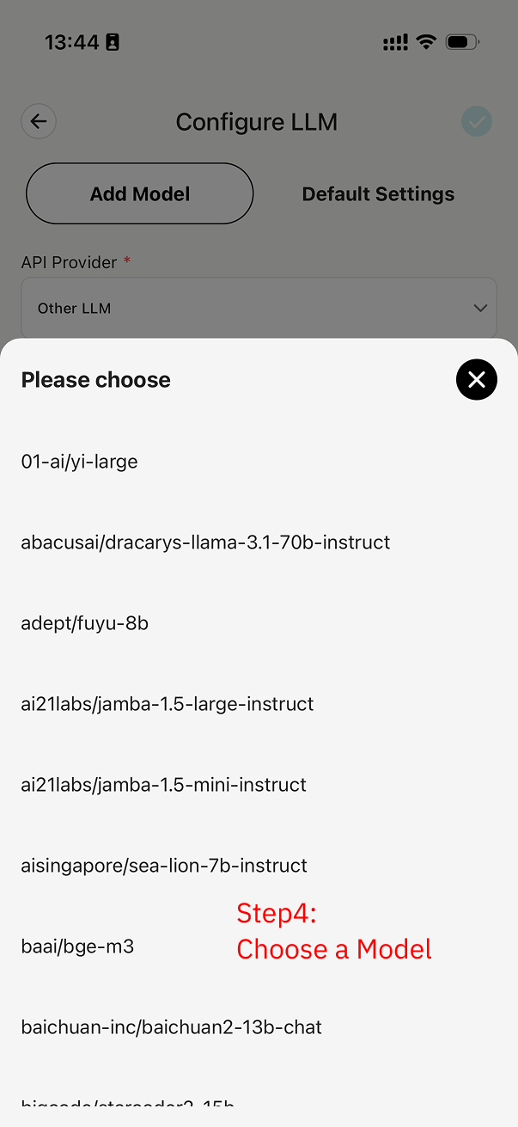Choose abacusai/dracarys-llama-3.1-70b-instruct

tap(206, 542)
